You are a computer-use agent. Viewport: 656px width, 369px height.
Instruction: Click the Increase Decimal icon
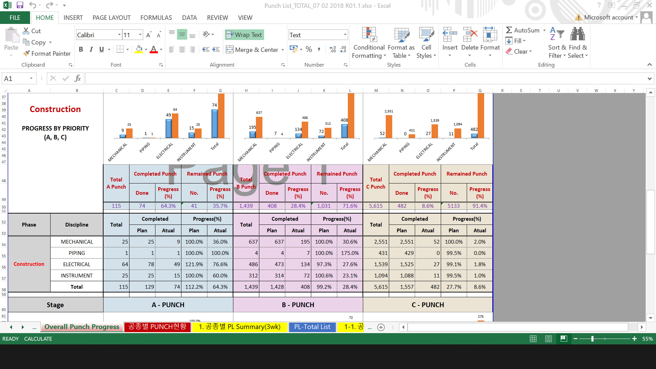pos(332,50)
